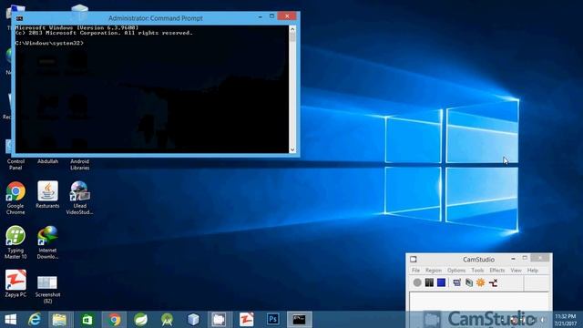
Task: Select the Internet Download desktop icon
Action: click(x=47, y=242)
